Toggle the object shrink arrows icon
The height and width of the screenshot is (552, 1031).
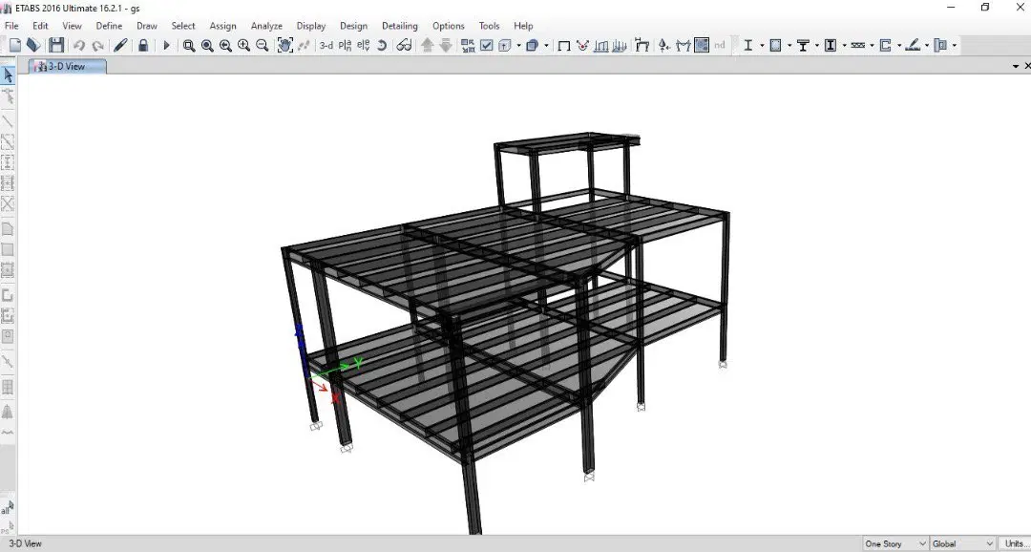point(468,46)
